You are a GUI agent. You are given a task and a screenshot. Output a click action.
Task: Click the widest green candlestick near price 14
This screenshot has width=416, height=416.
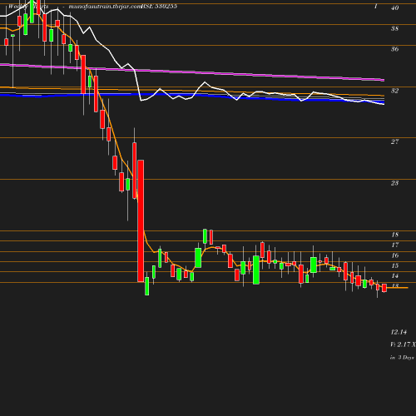coord(256,270)
